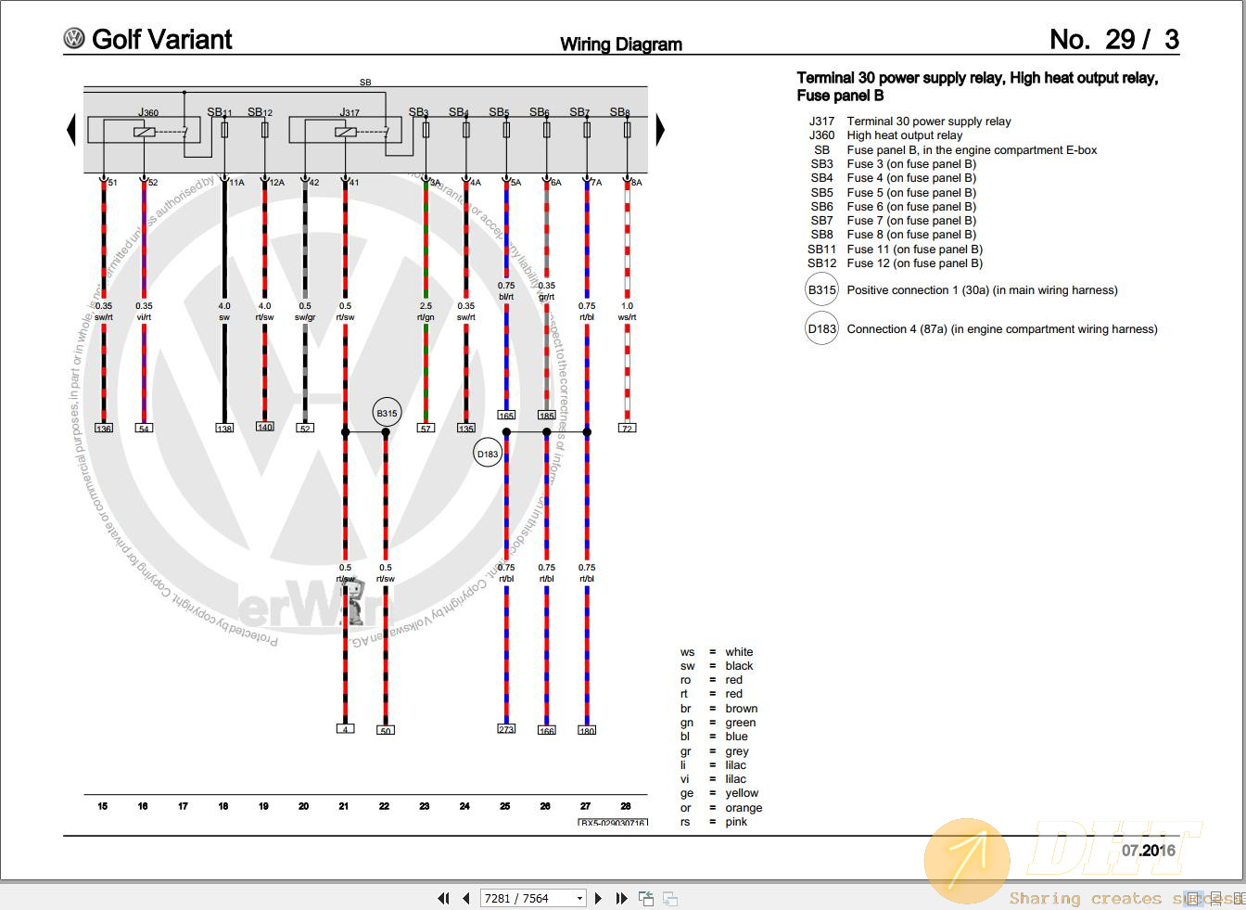
Task: Follow track reference box 57
Action: pyautogui.click(x=426, y=429)
